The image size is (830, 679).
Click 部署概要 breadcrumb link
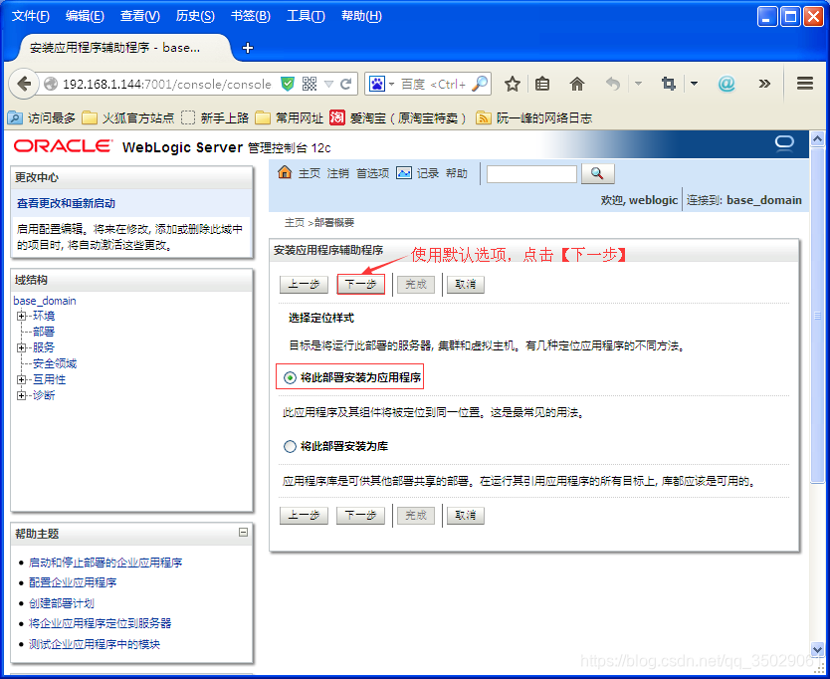tap(334, 222)
